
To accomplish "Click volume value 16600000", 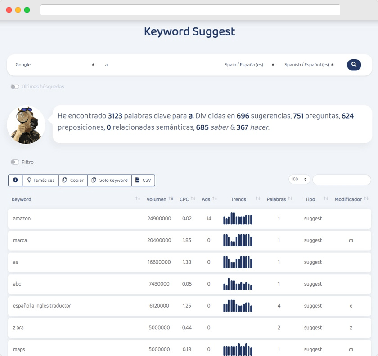I will [x=159, y=262].
